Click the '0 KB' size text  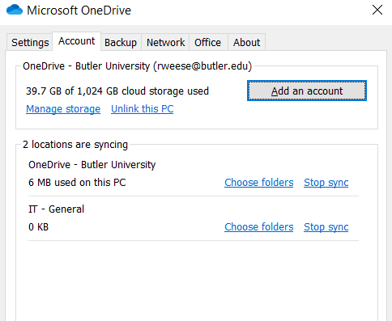click(38, 227)
